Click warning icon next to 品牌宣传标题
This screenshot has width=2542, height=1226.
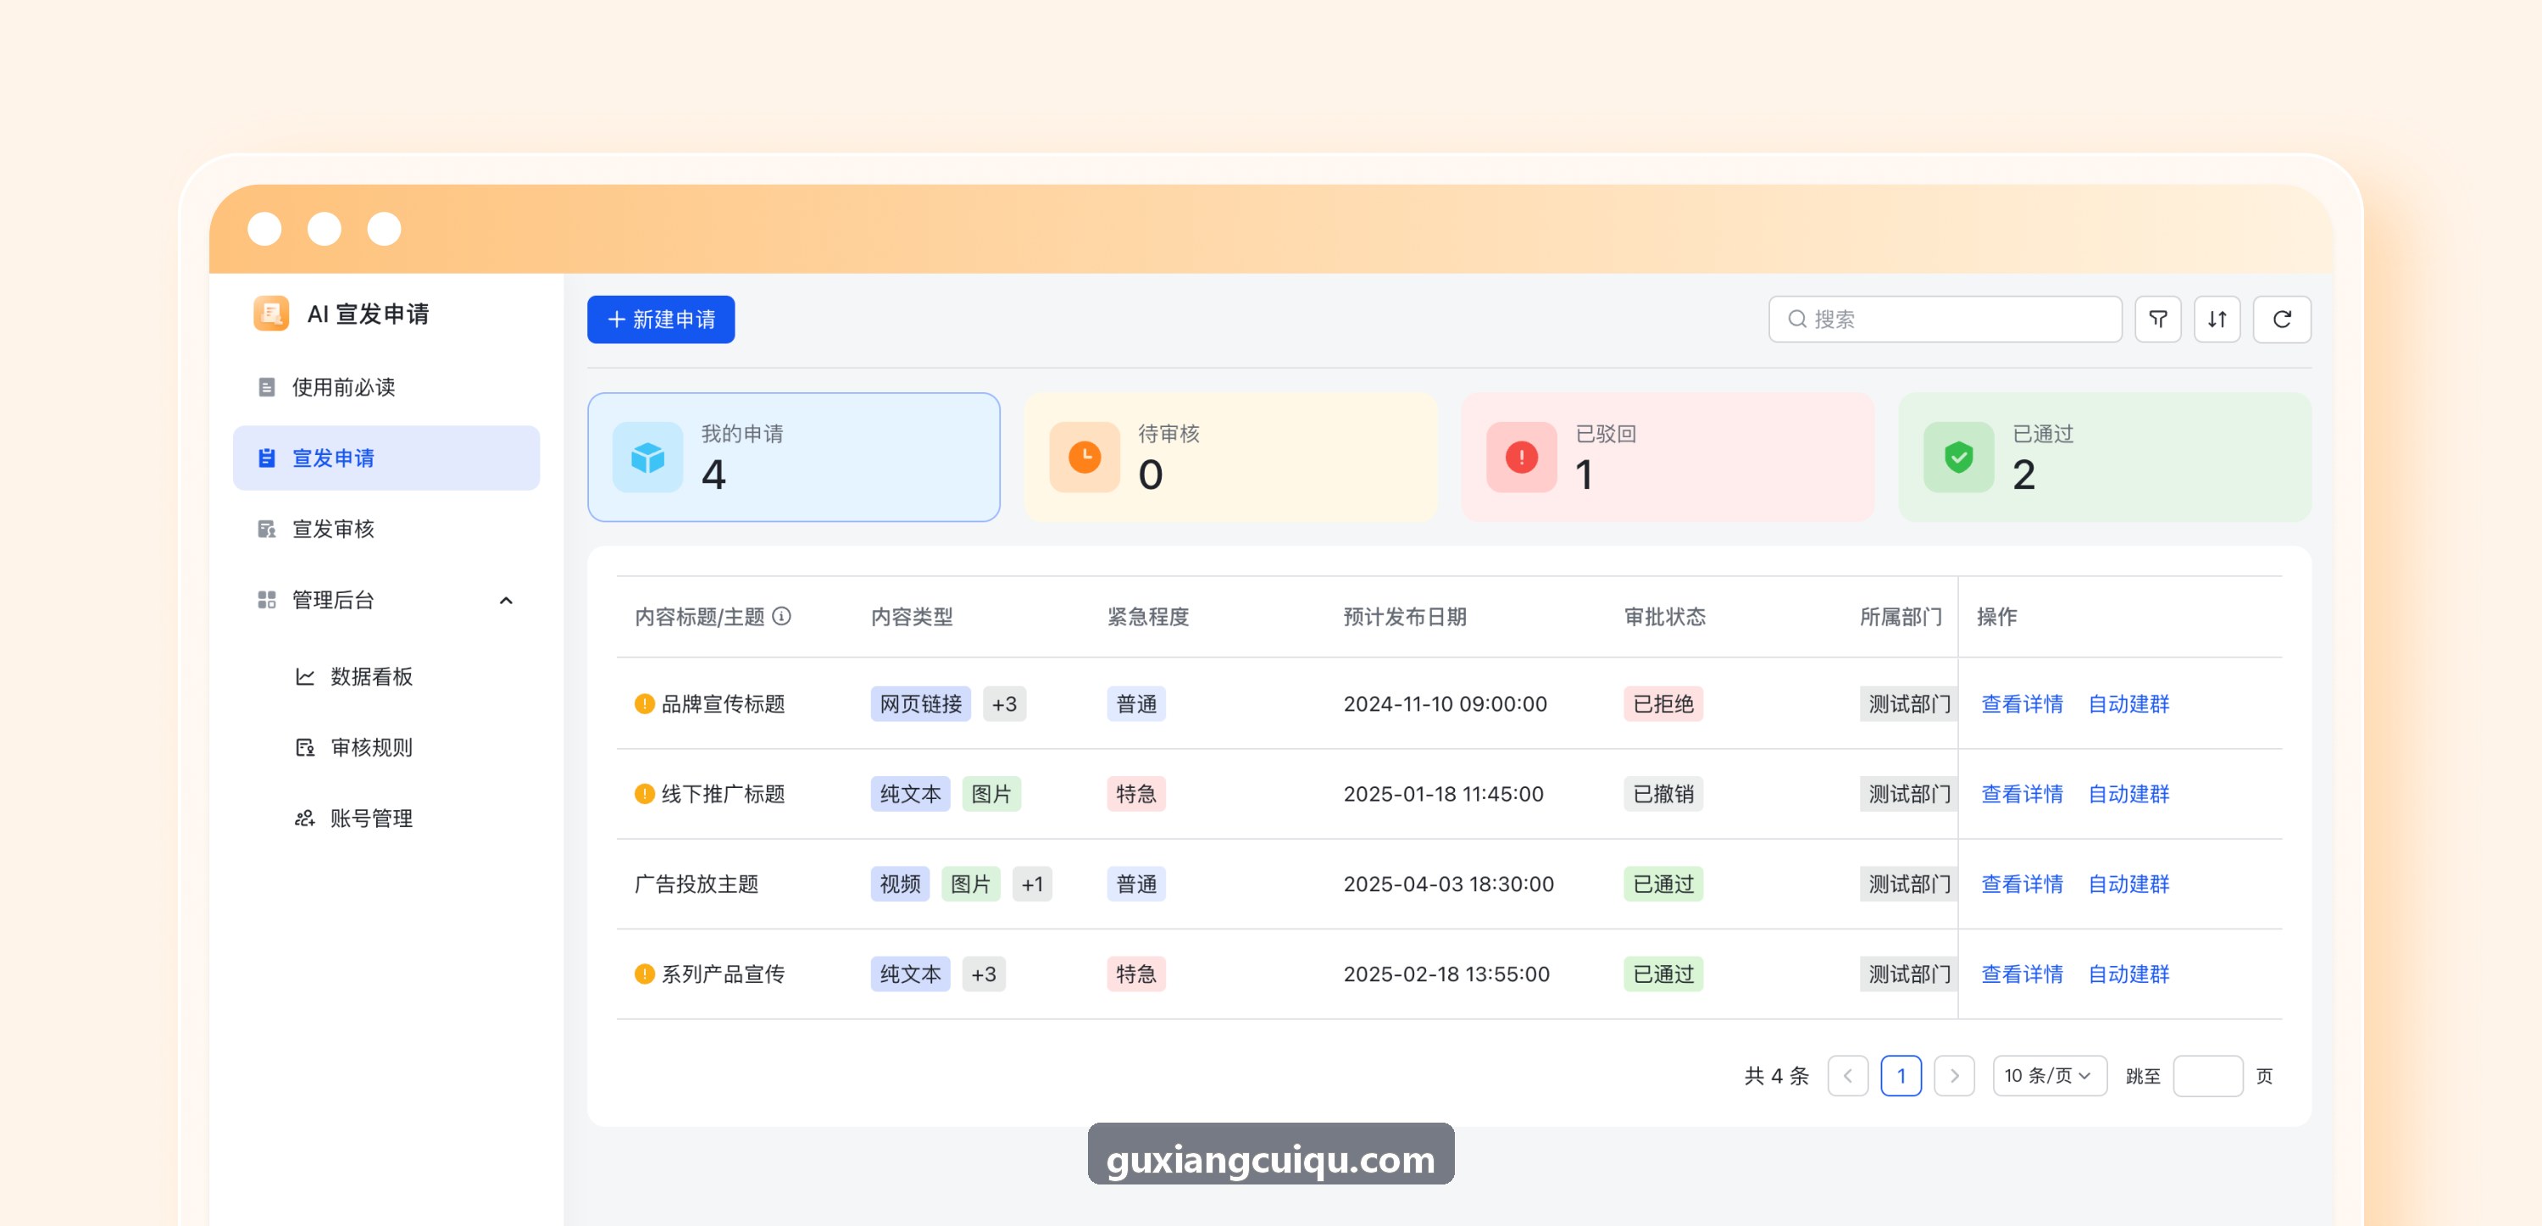coord(644,703)
